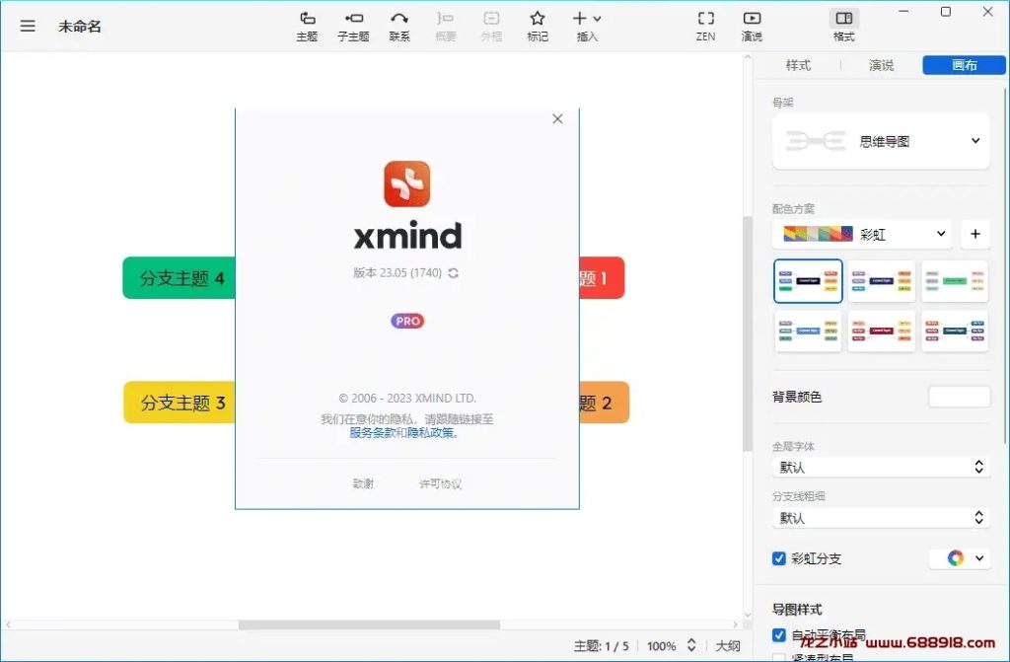Select the 画布 tab

tap(965, 65)
